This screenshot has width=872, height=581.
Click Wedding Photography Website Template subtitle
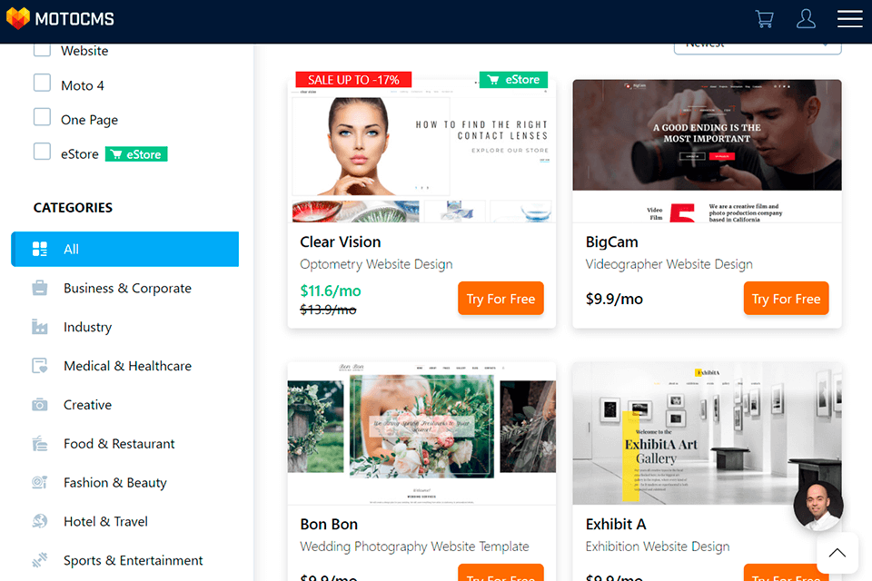(x=414, y=547)
